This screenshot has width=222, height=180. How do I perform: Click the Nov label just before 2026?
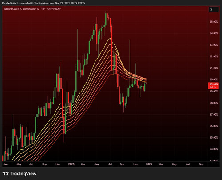click(135, 164)
